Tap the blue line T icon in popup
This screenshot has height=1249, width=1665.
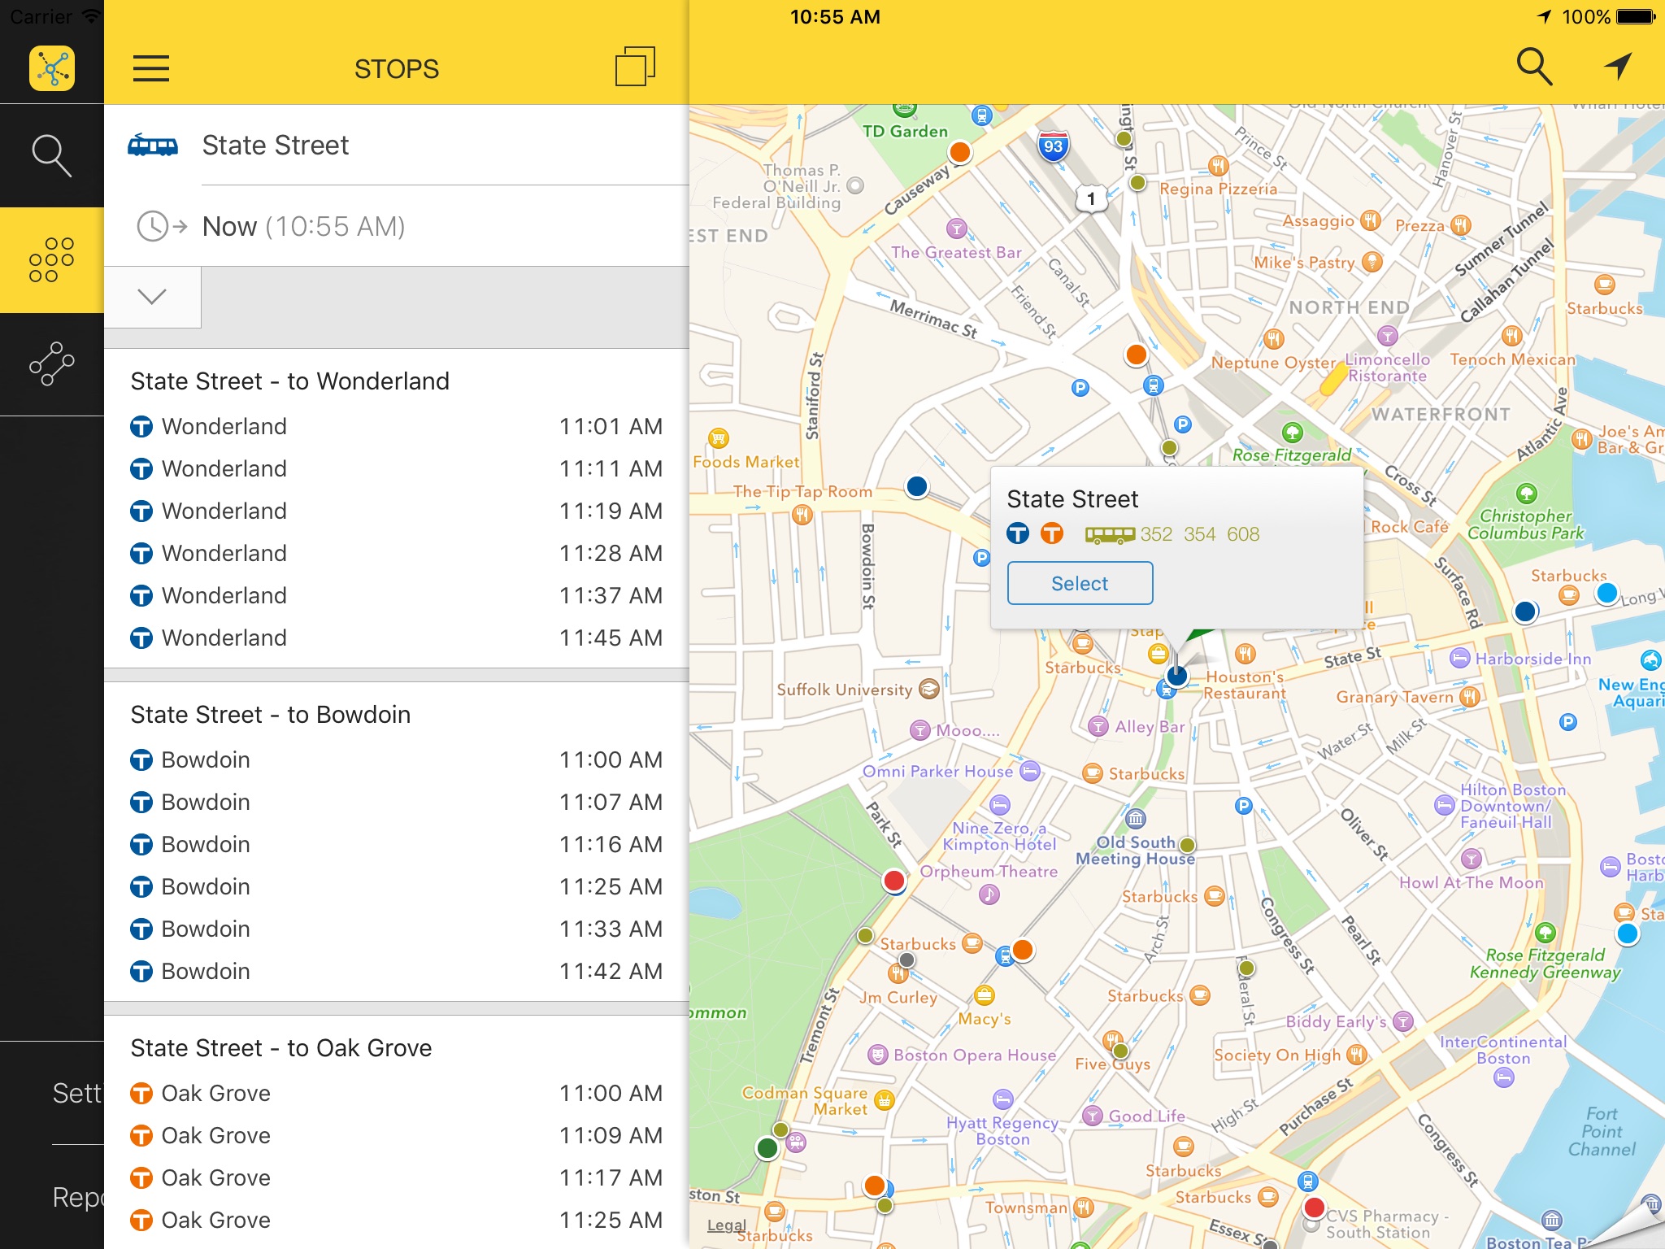click(1018, 534)
